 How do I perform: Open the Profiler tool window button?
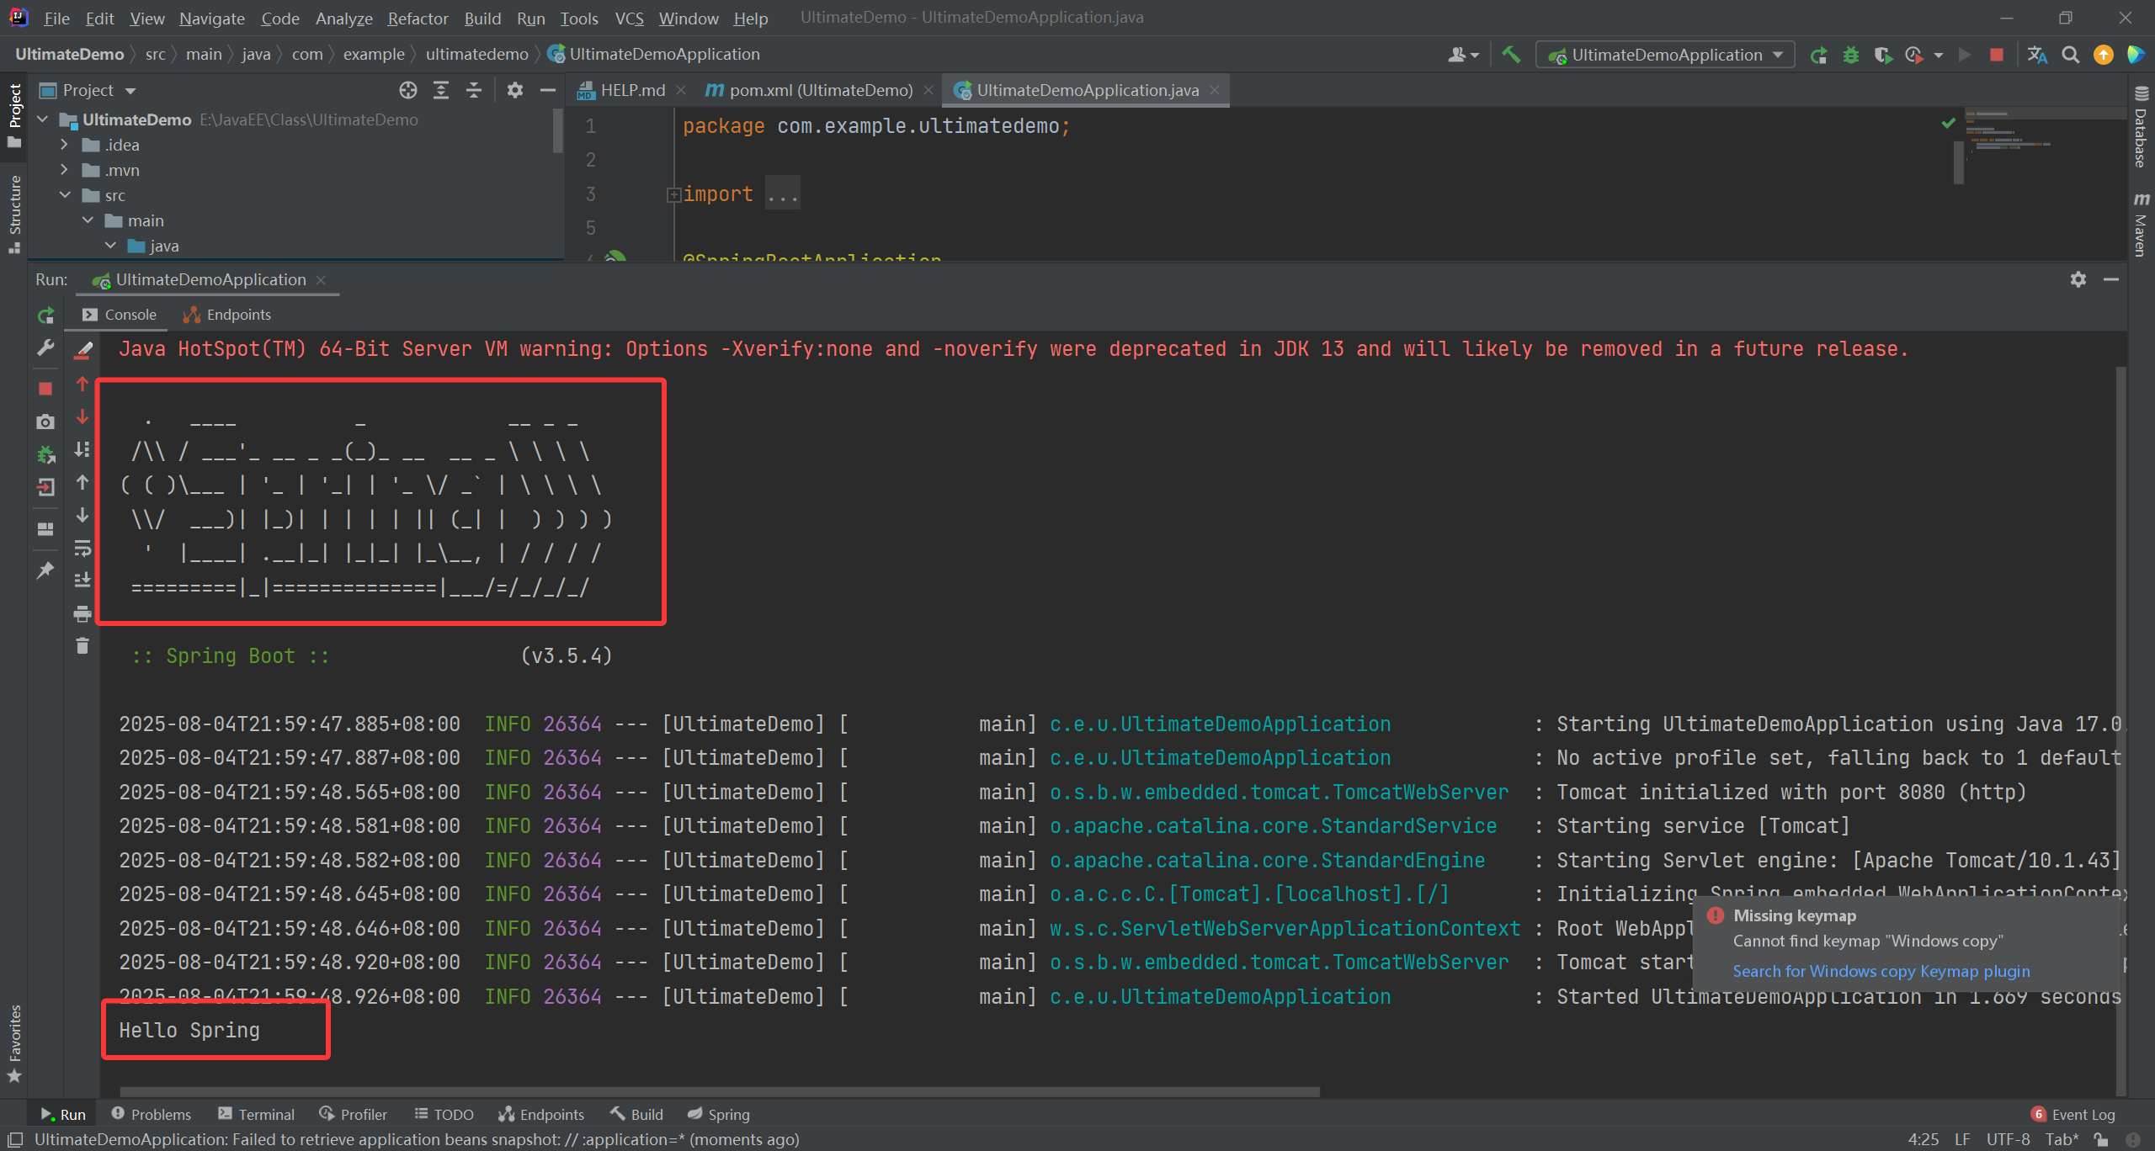(x=354, y=1114)
